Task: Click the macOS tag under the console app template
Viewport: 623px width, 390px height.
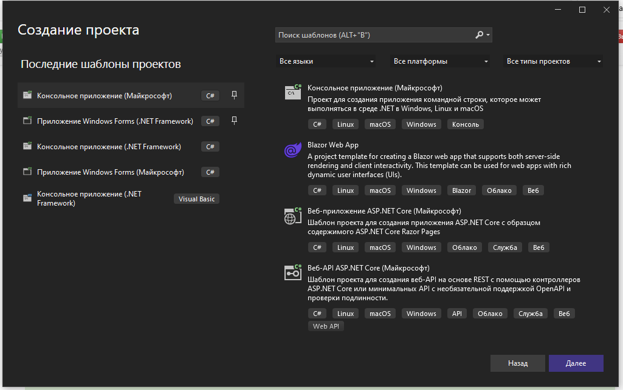Action: [380, 124]
